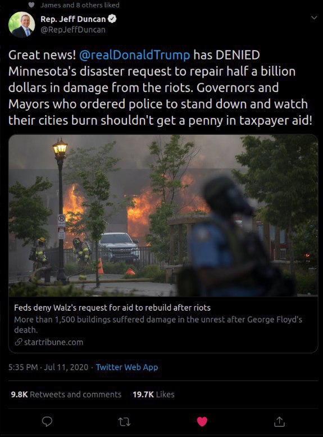
Task: Click the small heart icon above tweet
Action: pos(31,5)
